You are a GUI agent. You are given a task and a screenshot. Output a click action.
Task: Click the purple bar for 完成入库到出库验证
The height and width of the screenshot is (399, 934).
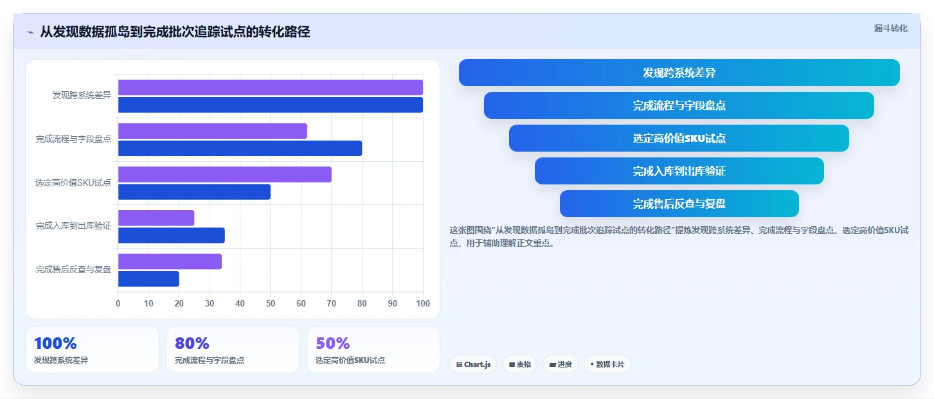[x=156, y=218]
